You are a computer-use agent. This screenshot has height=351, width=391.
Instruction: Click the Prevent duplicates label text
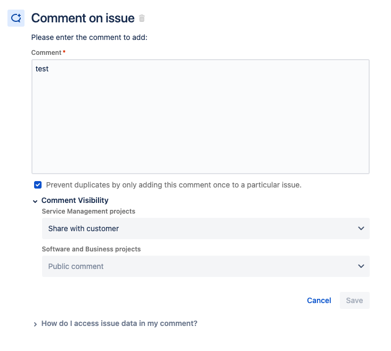(174, 185)
